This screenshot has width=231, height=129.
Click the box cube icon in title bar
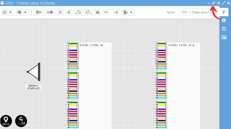tap(2, 3)
